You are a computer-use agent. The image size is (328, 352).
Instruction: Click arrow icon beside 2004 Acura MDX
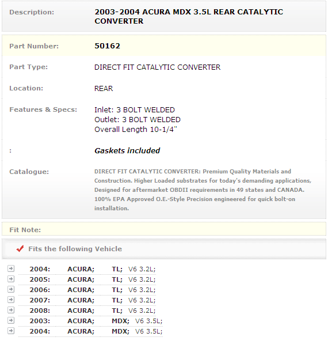(11, 331)
